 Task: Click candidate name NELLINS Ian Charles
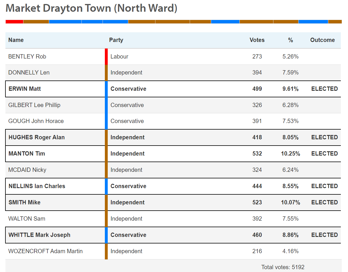tap(37, 186)
